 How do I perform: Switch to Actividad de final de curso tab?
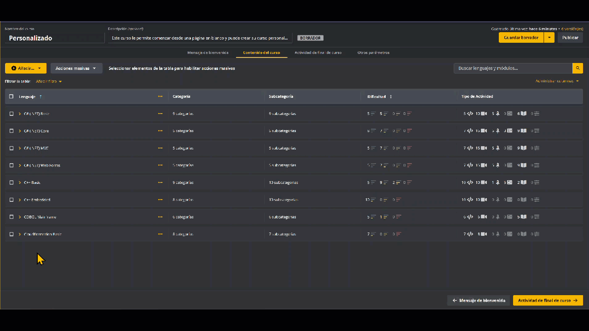[318, 52]
